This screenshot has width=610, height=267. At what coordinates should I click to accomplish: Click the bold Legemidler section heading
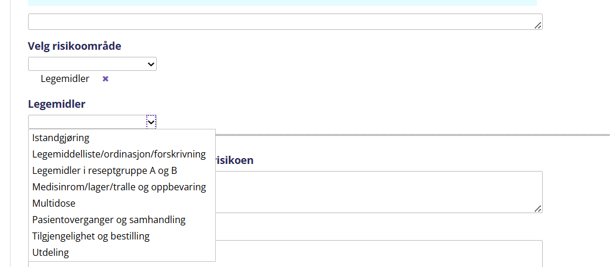(57, 104)
